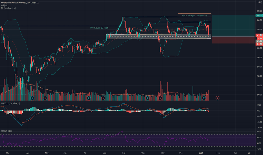Click the grey 325.00 price tag
The image size is (263, 155).
(259, 41)
